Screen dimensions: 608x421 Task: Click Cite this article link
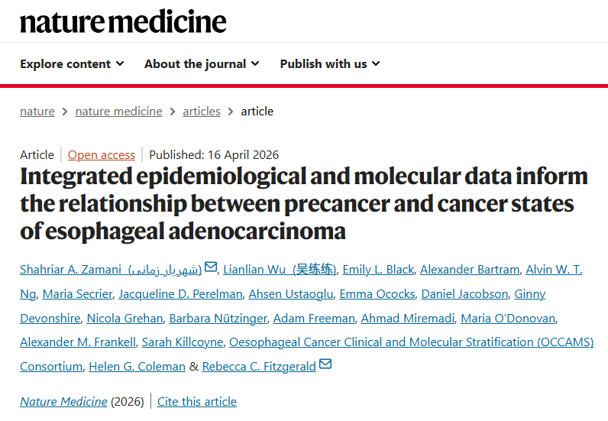196,402
